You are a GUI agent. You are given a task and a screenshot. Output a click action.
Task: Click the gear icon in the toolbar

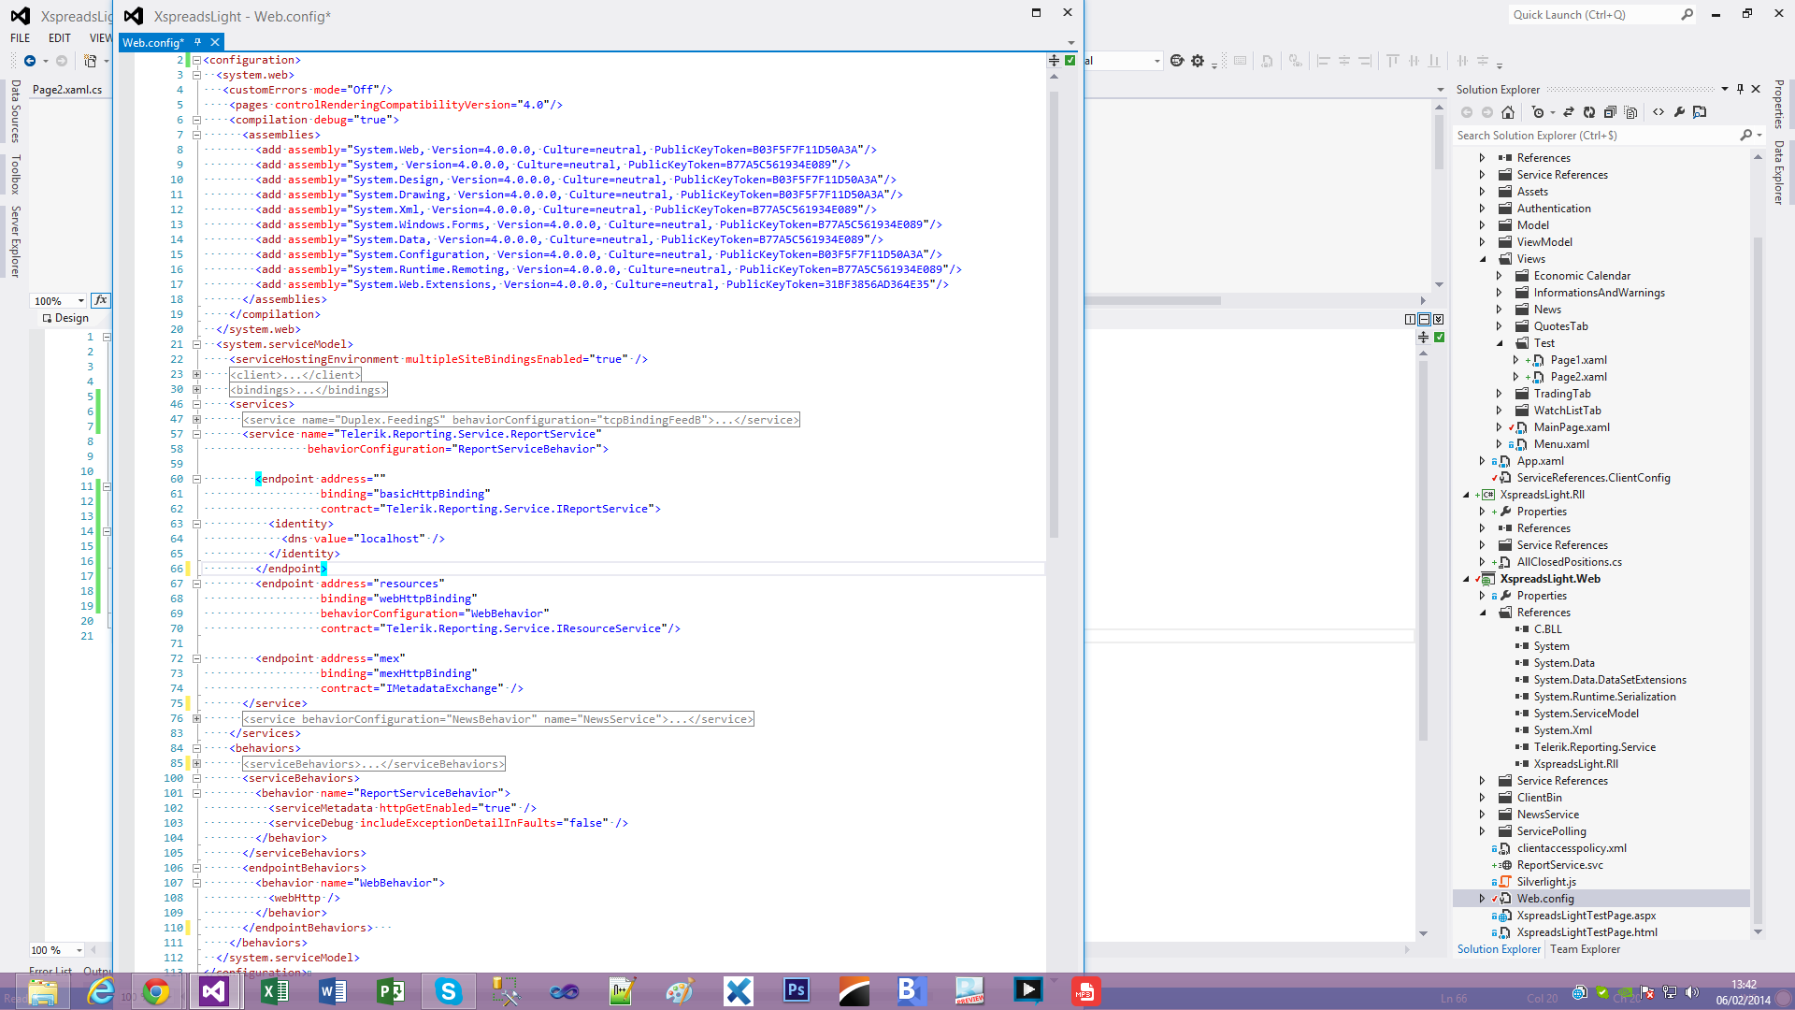click(1198, 61)
